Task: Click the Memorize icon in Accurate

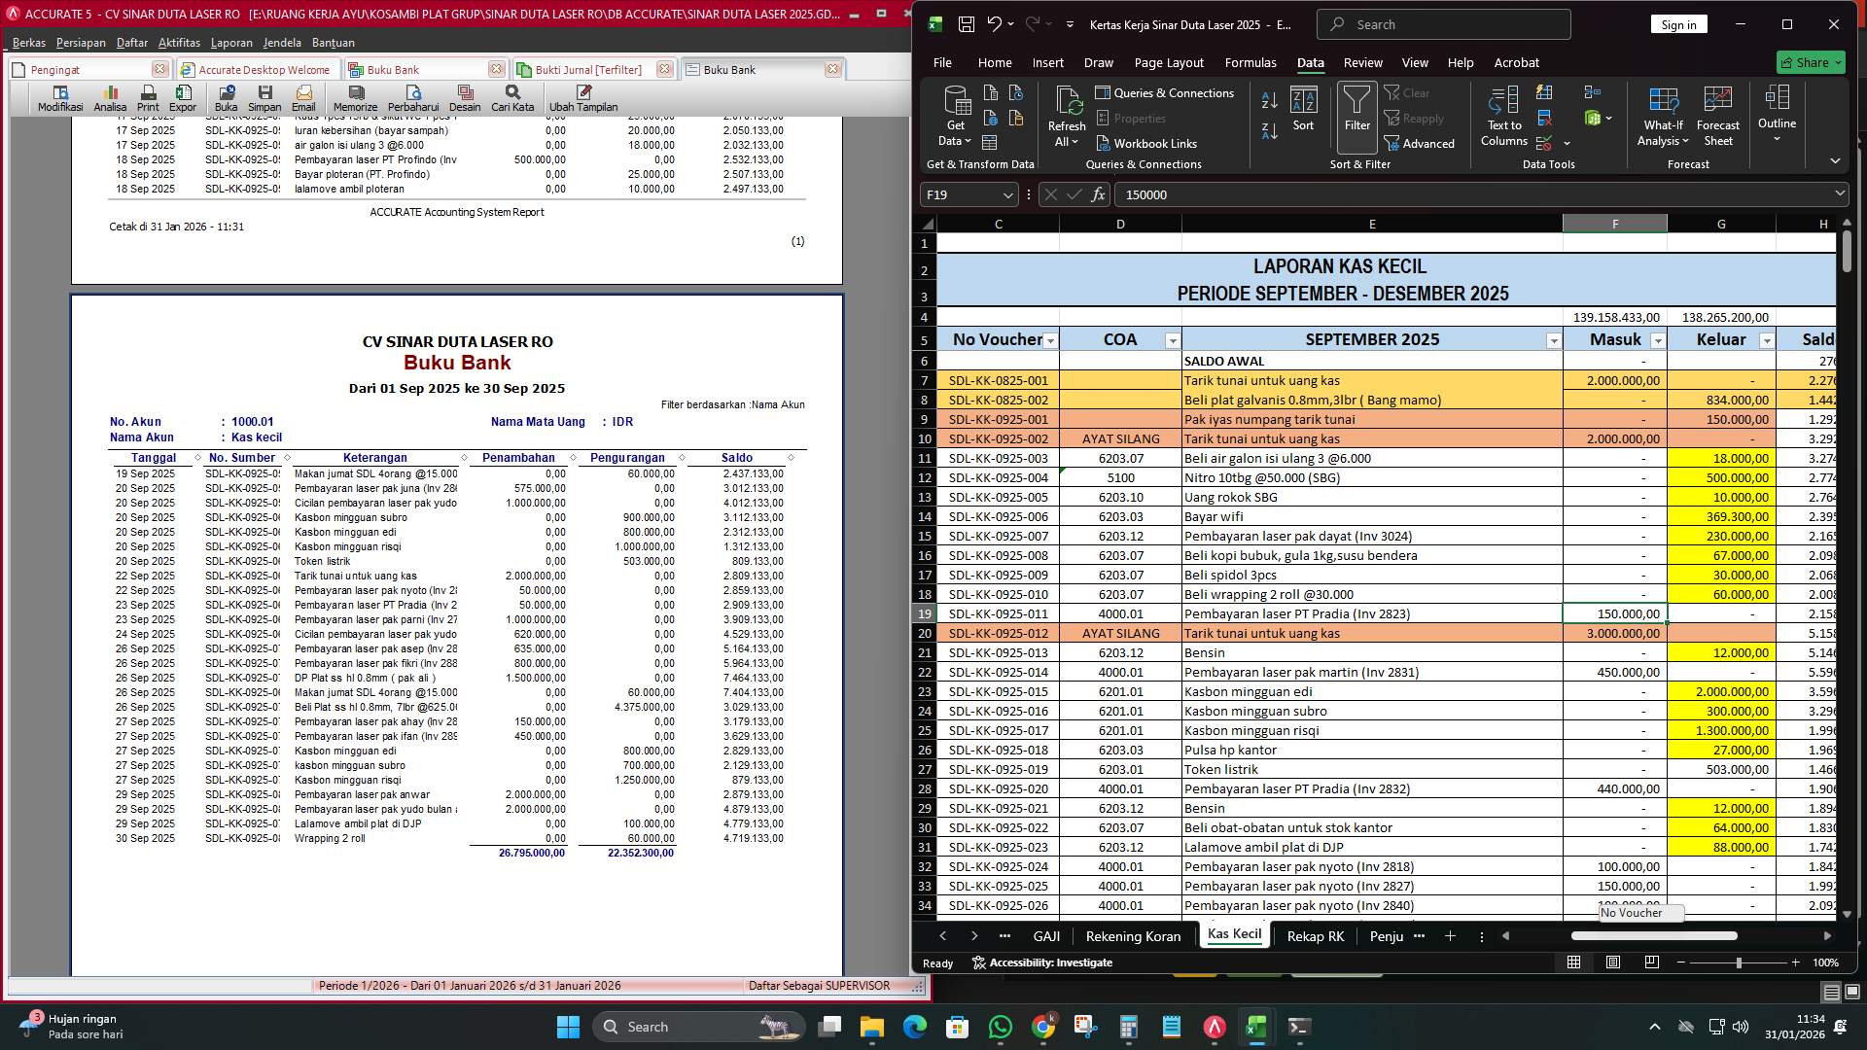Action: point(355,96)
